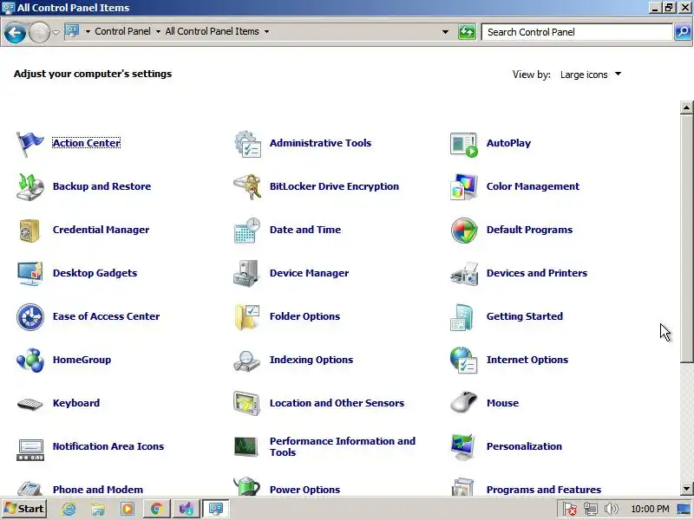Image resolution: width=694 pixels, height=520 pixels.
Task: Open the Performance Information and Tools icon
Action: (x=246, y=446)
